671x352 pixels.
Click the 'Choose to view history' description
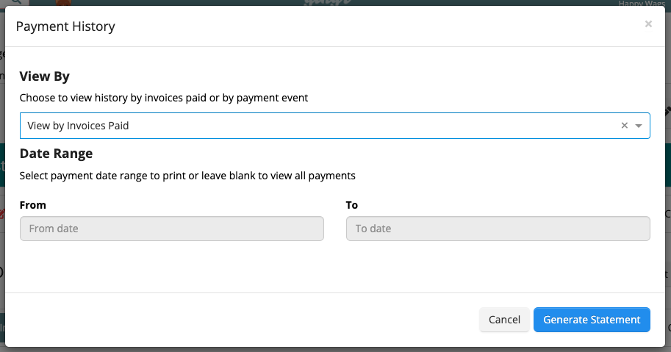pyautogui.click(x=163, y=98)
